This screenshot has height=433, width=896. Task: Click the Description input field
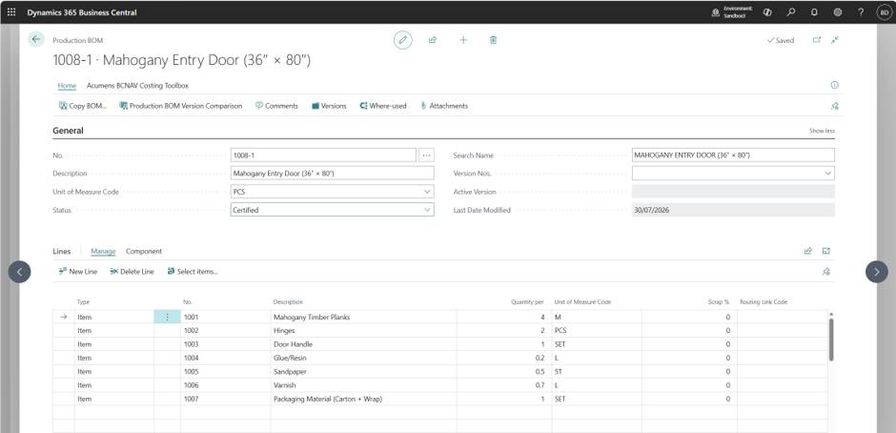click(x=332, y=174)
